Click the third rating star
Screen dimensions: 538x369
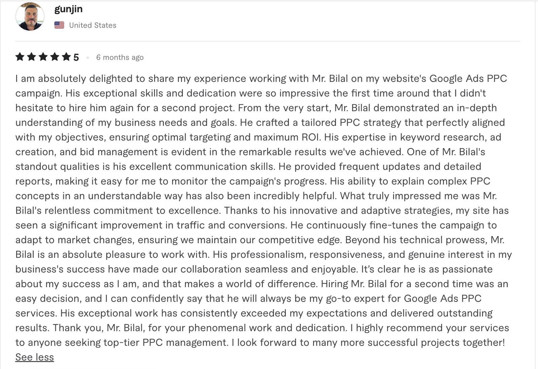(43, 57)
